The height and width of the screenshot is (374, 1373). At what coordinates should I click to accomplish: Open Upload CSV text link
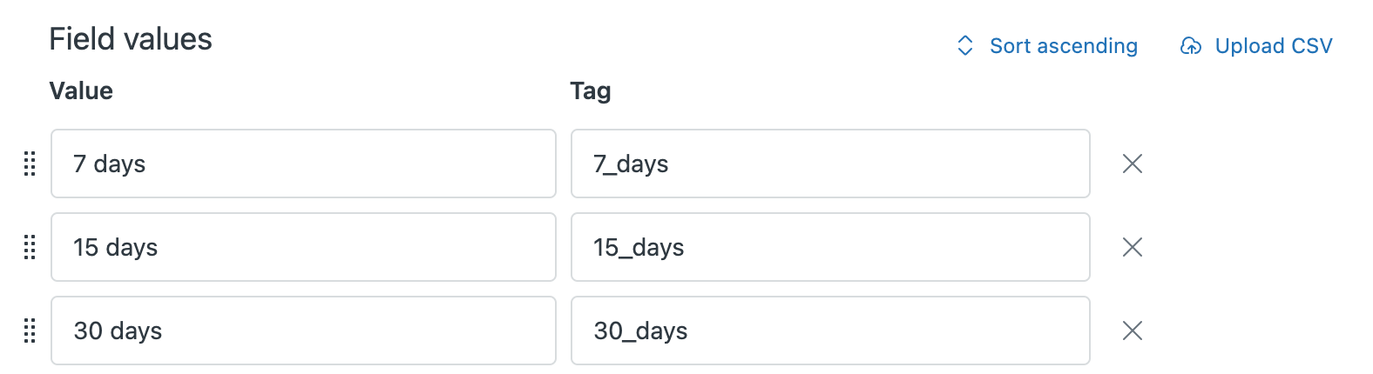[x=1273, y=46]
